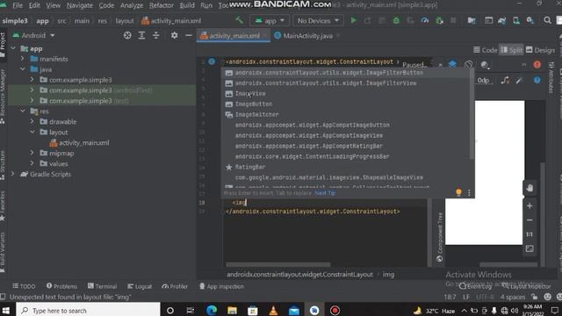Image resolution: width=562 pixels, height=316 pixels.
Task: Open project panel settings gear
Action: tap(174, 35)
